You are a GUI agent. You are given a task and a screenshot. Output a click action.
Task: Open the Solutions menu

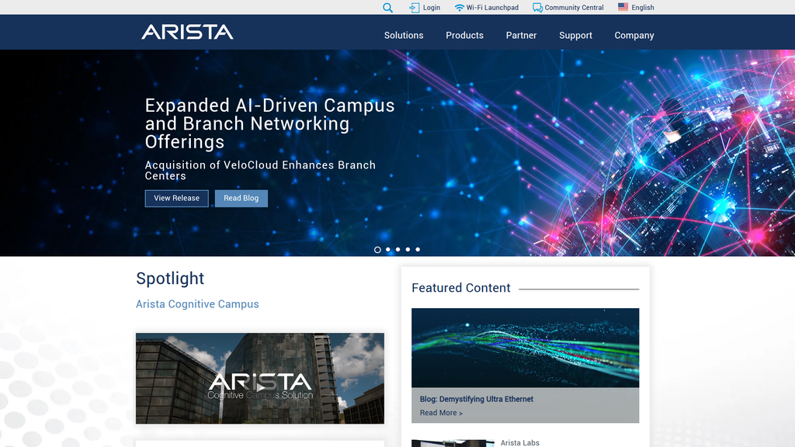(x=404, y=36)
